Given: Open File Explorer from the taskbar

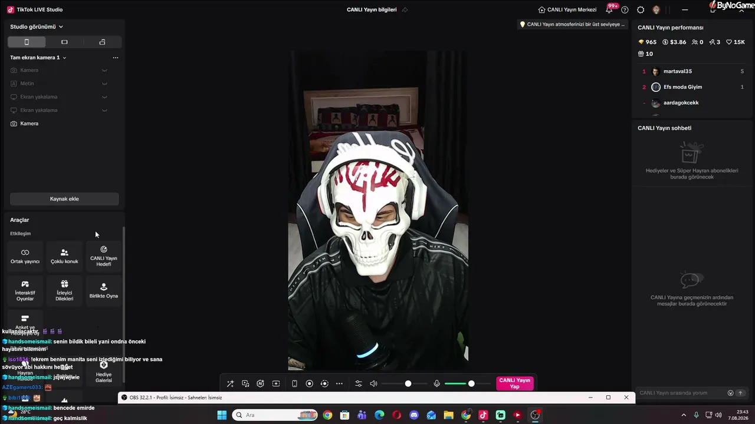Looking at the screenshot, I should click(x=449, y=415).
